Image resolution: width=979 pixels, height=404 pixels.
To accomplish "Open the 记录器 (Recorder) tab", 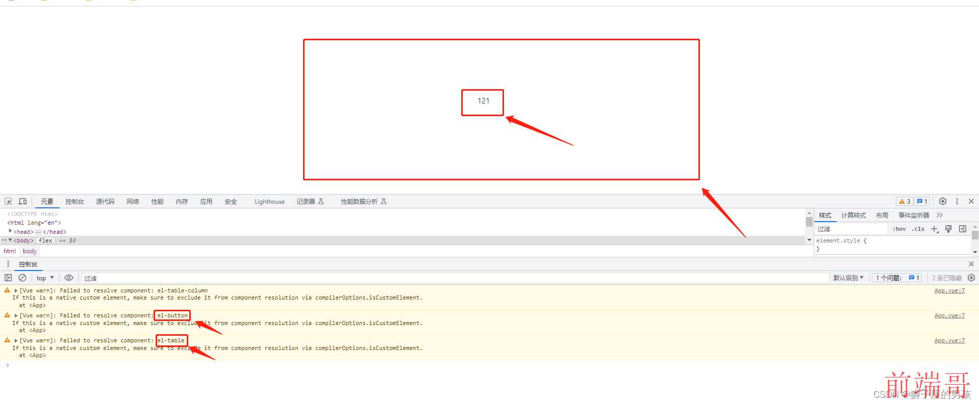I will (310, 202).
